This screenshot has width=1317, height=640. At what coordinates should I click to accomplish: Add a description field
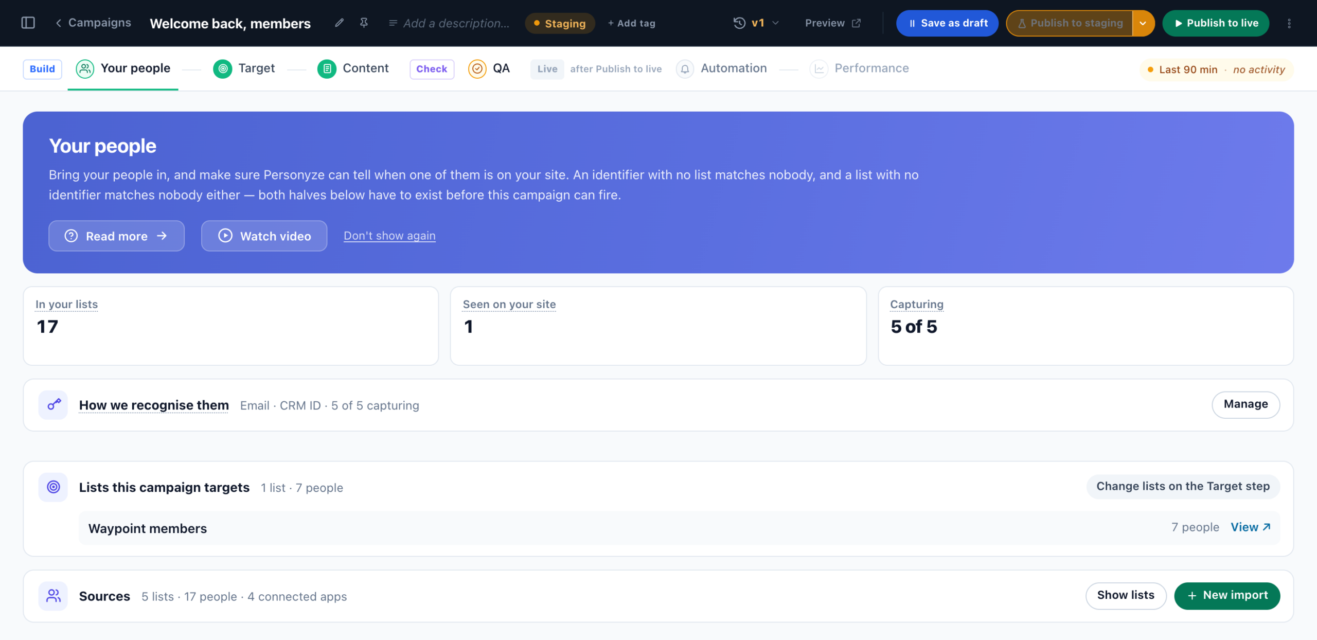click(449, 23)
